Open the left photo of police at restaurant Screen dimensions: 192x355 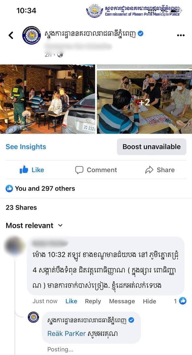pyautogui.click(x=47, y=99)
